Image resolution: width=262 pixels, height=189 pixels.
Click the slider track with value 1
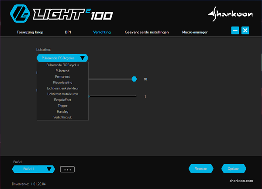tap(112, 96)
